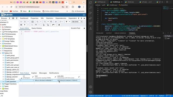Open execute options dropdown arrow

(28, 25)
